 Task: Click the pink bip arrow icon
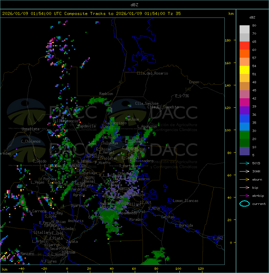pos(244,187)
